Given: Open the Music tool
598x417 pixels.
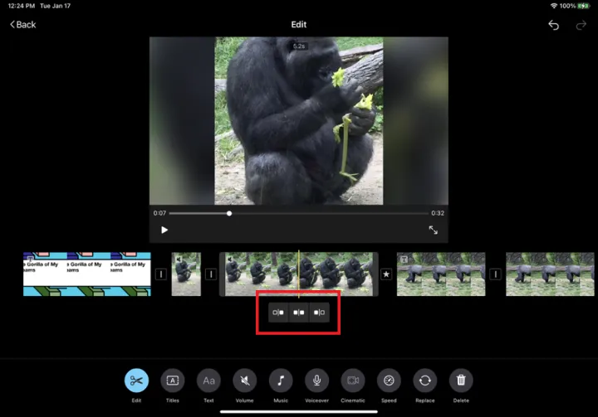Looking at the screenshot, I should (281, 381).
